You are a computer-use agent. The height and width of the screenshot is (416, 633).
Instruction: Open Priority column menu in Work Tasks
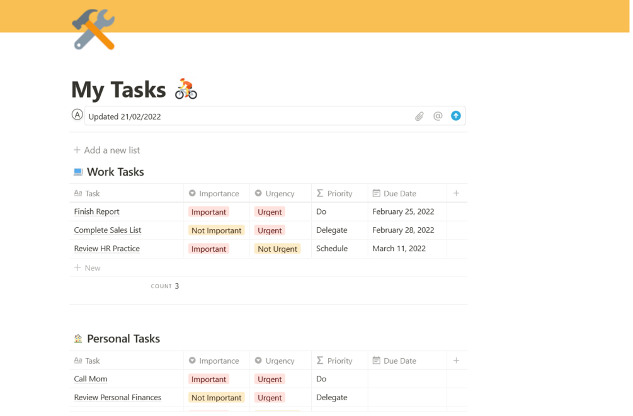click(339, 193)
